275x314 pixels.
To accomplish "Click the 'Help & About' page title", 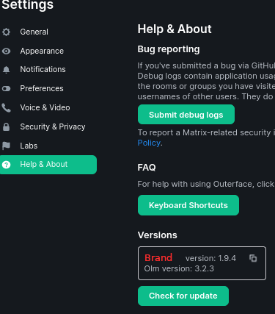I will click(175, 29).
